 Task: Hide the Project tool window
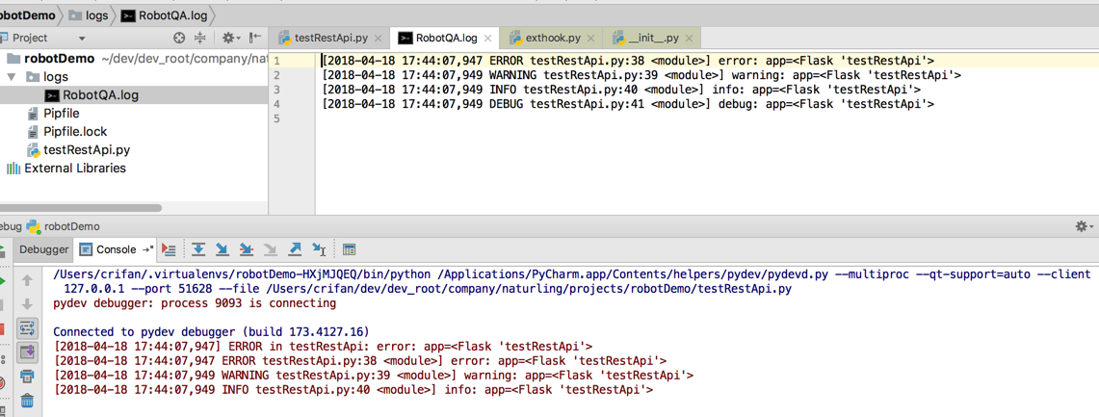coord(255,38)
